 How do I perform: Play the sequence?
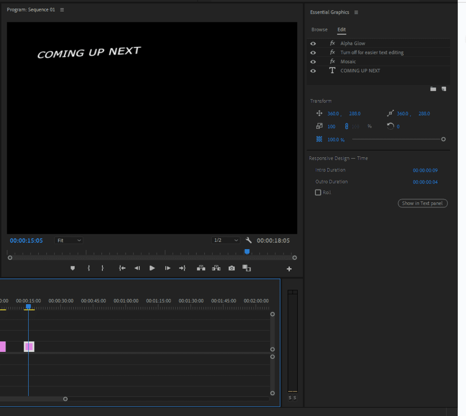point(152,268)
